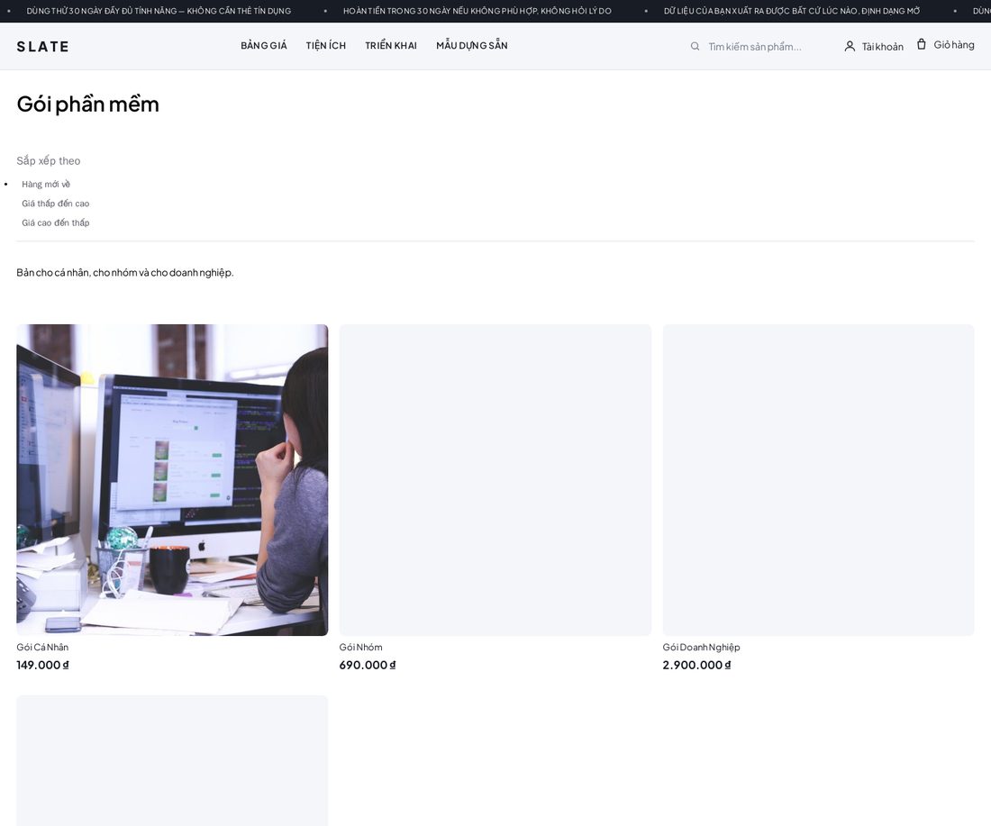Open the Giỏ hàng cart link
Viewport: 991px width, 826px height.
pyautogui.click(x=945, y=44)
